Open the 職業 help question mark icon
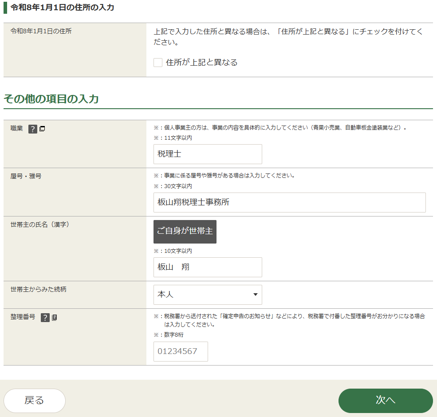Viewport: 437px width, 417px height. (33, 129)
